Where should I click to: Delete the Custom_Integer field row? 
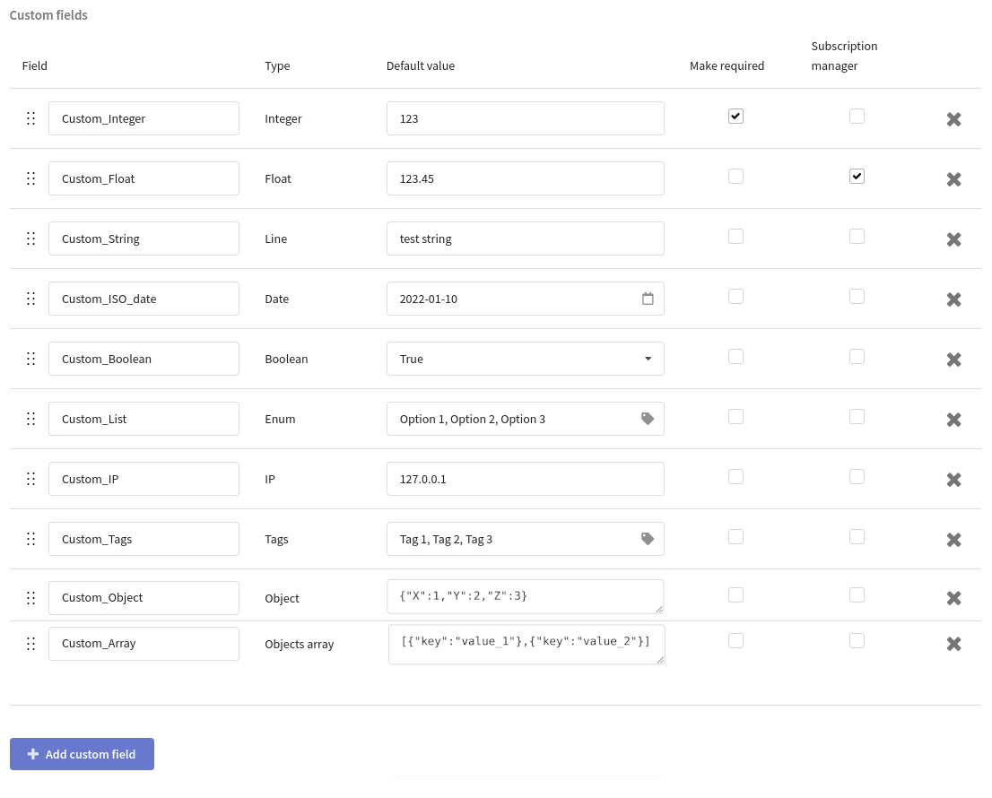coord(954,119)
